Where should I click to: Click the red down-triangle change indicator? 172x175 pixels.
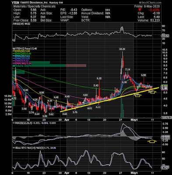(x=140, y=10)
